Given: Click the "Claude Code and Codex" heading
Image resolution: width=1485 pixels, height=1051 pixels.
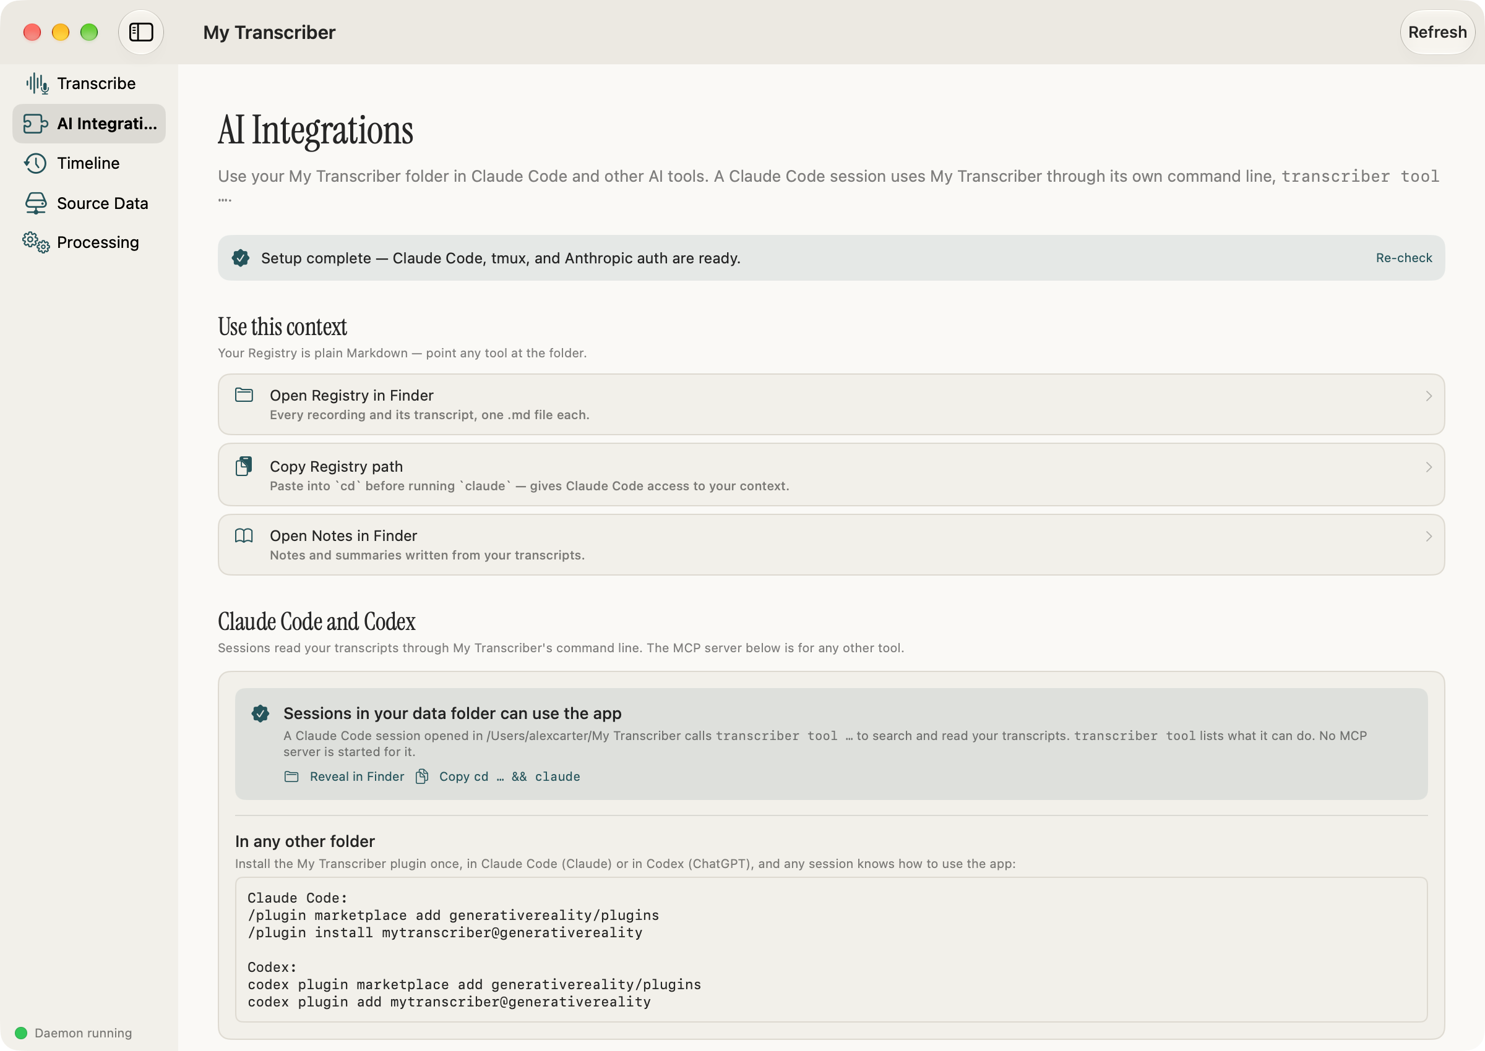Looking at the screenshot, I should pyautogui.click(x=317, y=621).
